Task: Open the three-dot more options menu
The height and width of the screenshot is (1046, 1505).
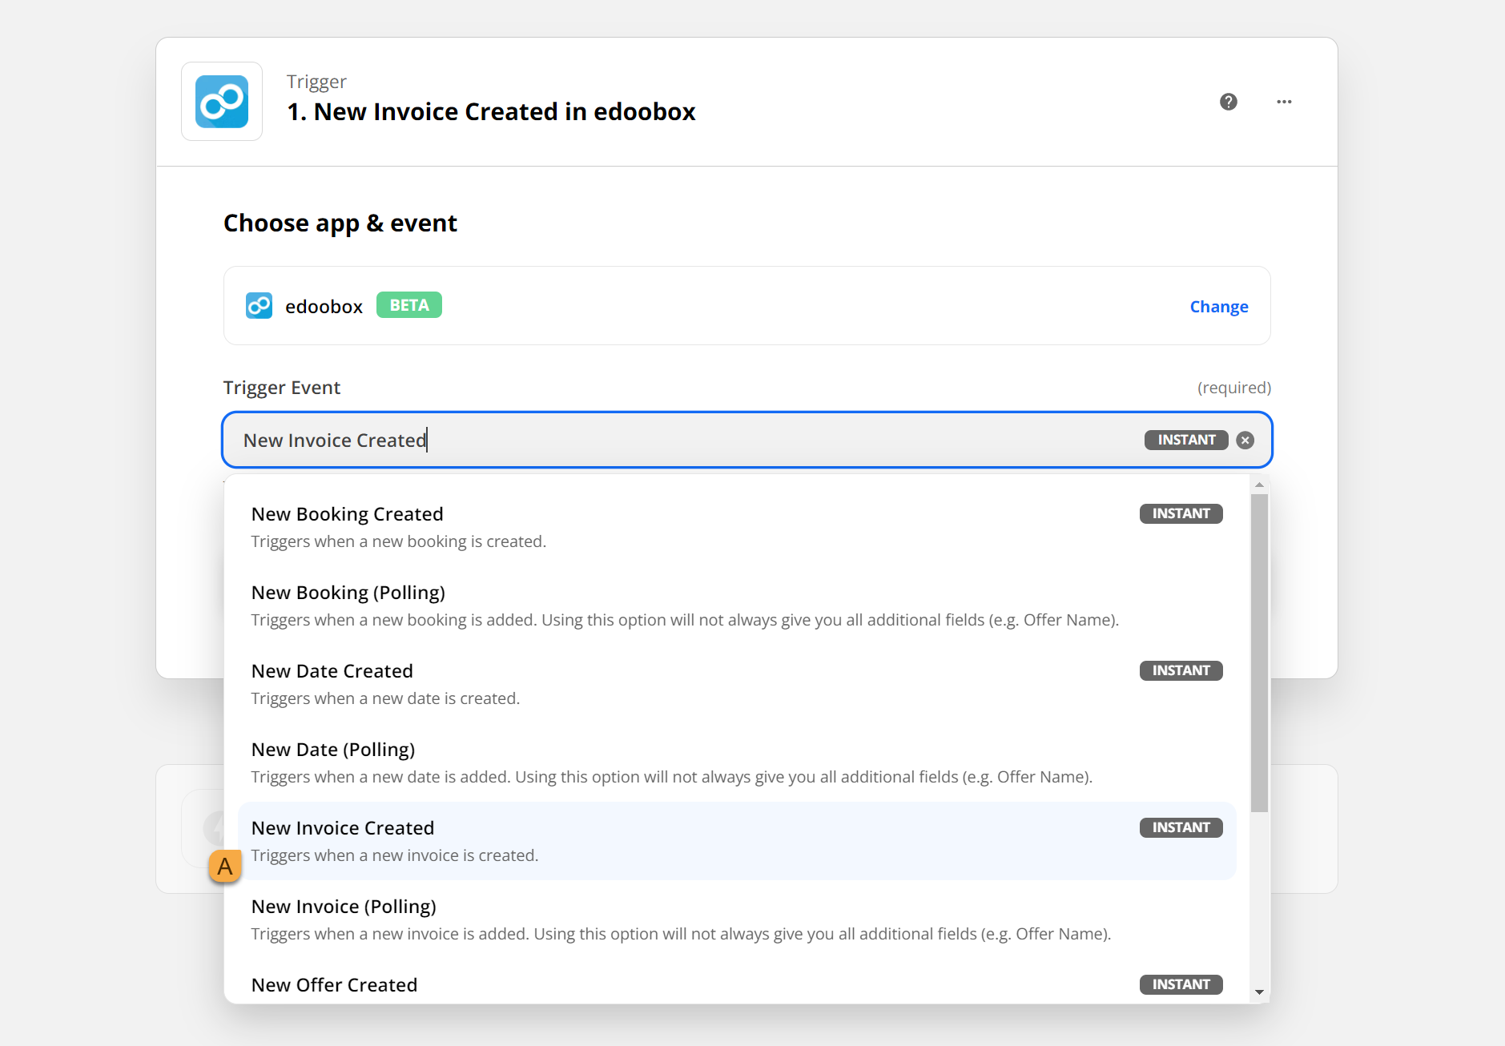Action: (1284, 102)
